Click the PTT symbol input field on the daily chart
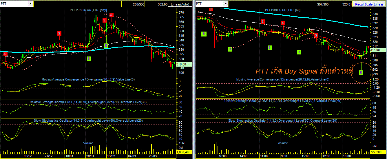Image resolution: width=387 pixels, height=159 pixels. [14, 4]
